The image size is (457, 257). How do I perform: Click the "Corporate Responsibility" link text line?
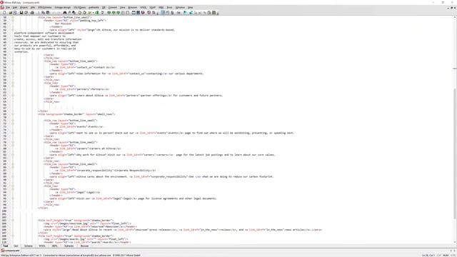106,171
